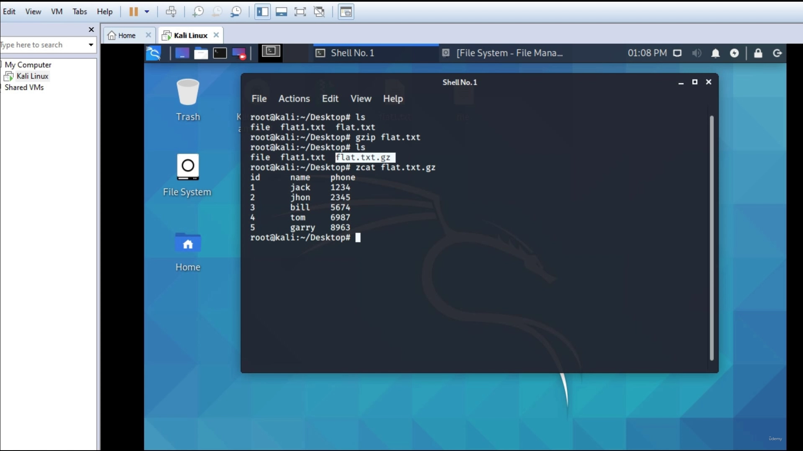Toggle the thumbnail bar view

(281, 11)
